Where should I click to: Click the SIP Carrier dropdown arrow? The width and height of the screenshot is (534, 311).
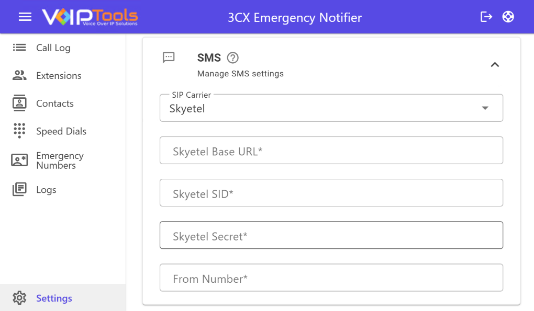click(x=485, y=108)
